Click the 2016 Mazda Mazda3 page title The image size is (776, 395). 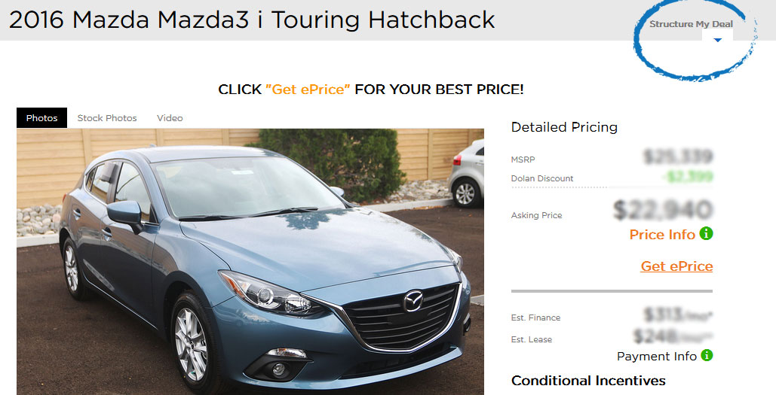(x=252, y=20)
